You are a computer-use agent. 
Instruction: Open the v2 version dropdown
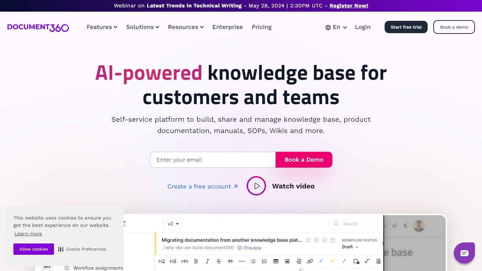coord(173,224)
